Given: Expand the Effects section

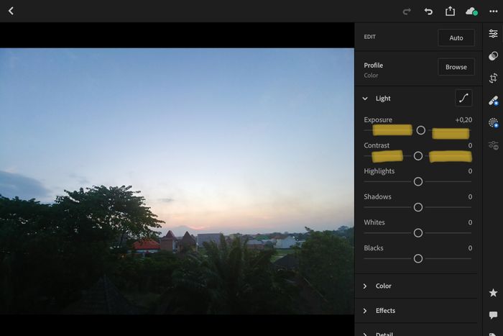Looking at the screenshot, I should click(x=365, y=311).
